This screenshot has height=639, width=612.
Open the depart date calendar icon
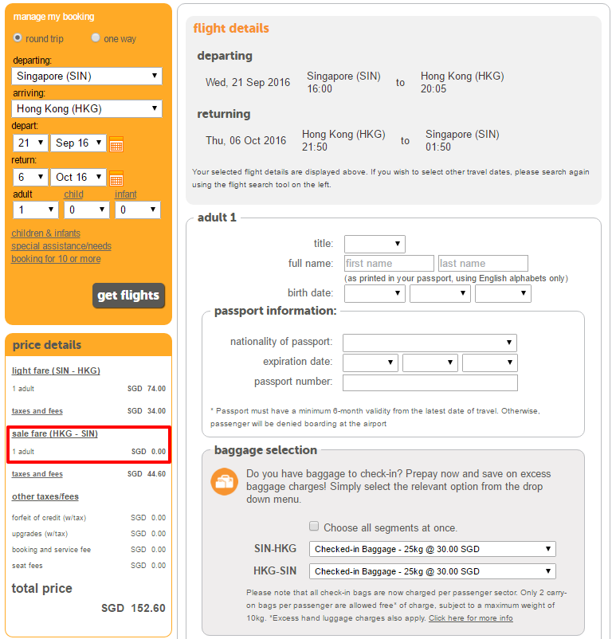click(116, 144)
